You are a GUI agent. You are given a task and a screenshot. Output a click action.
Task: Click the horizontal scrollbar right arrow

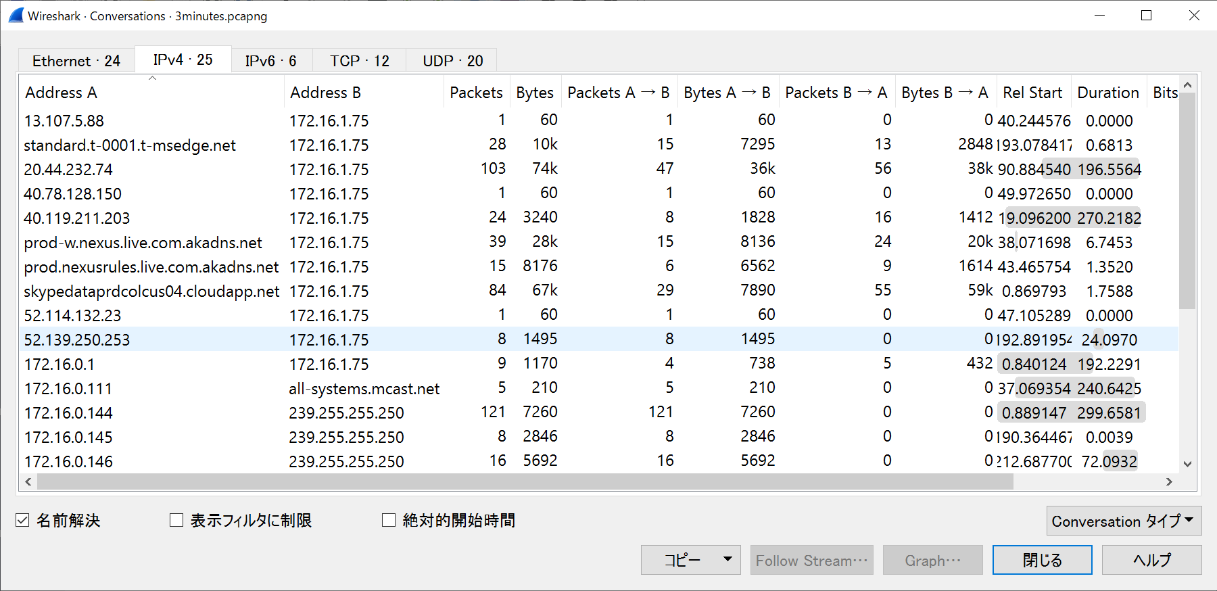(x=1170, y=481)
